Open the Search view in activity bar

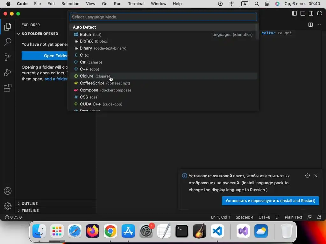pos(8,42)
